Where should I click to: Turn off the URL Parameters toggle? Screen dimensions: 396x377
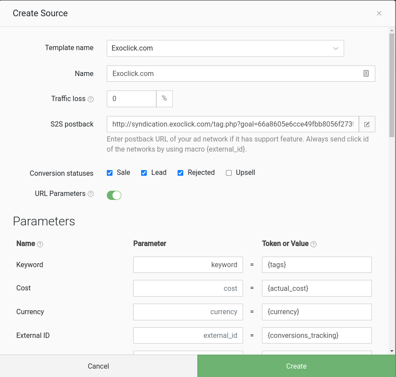114,195
